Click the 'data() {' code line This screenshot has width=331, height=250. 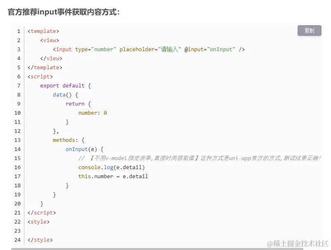[x=66, y=95]
